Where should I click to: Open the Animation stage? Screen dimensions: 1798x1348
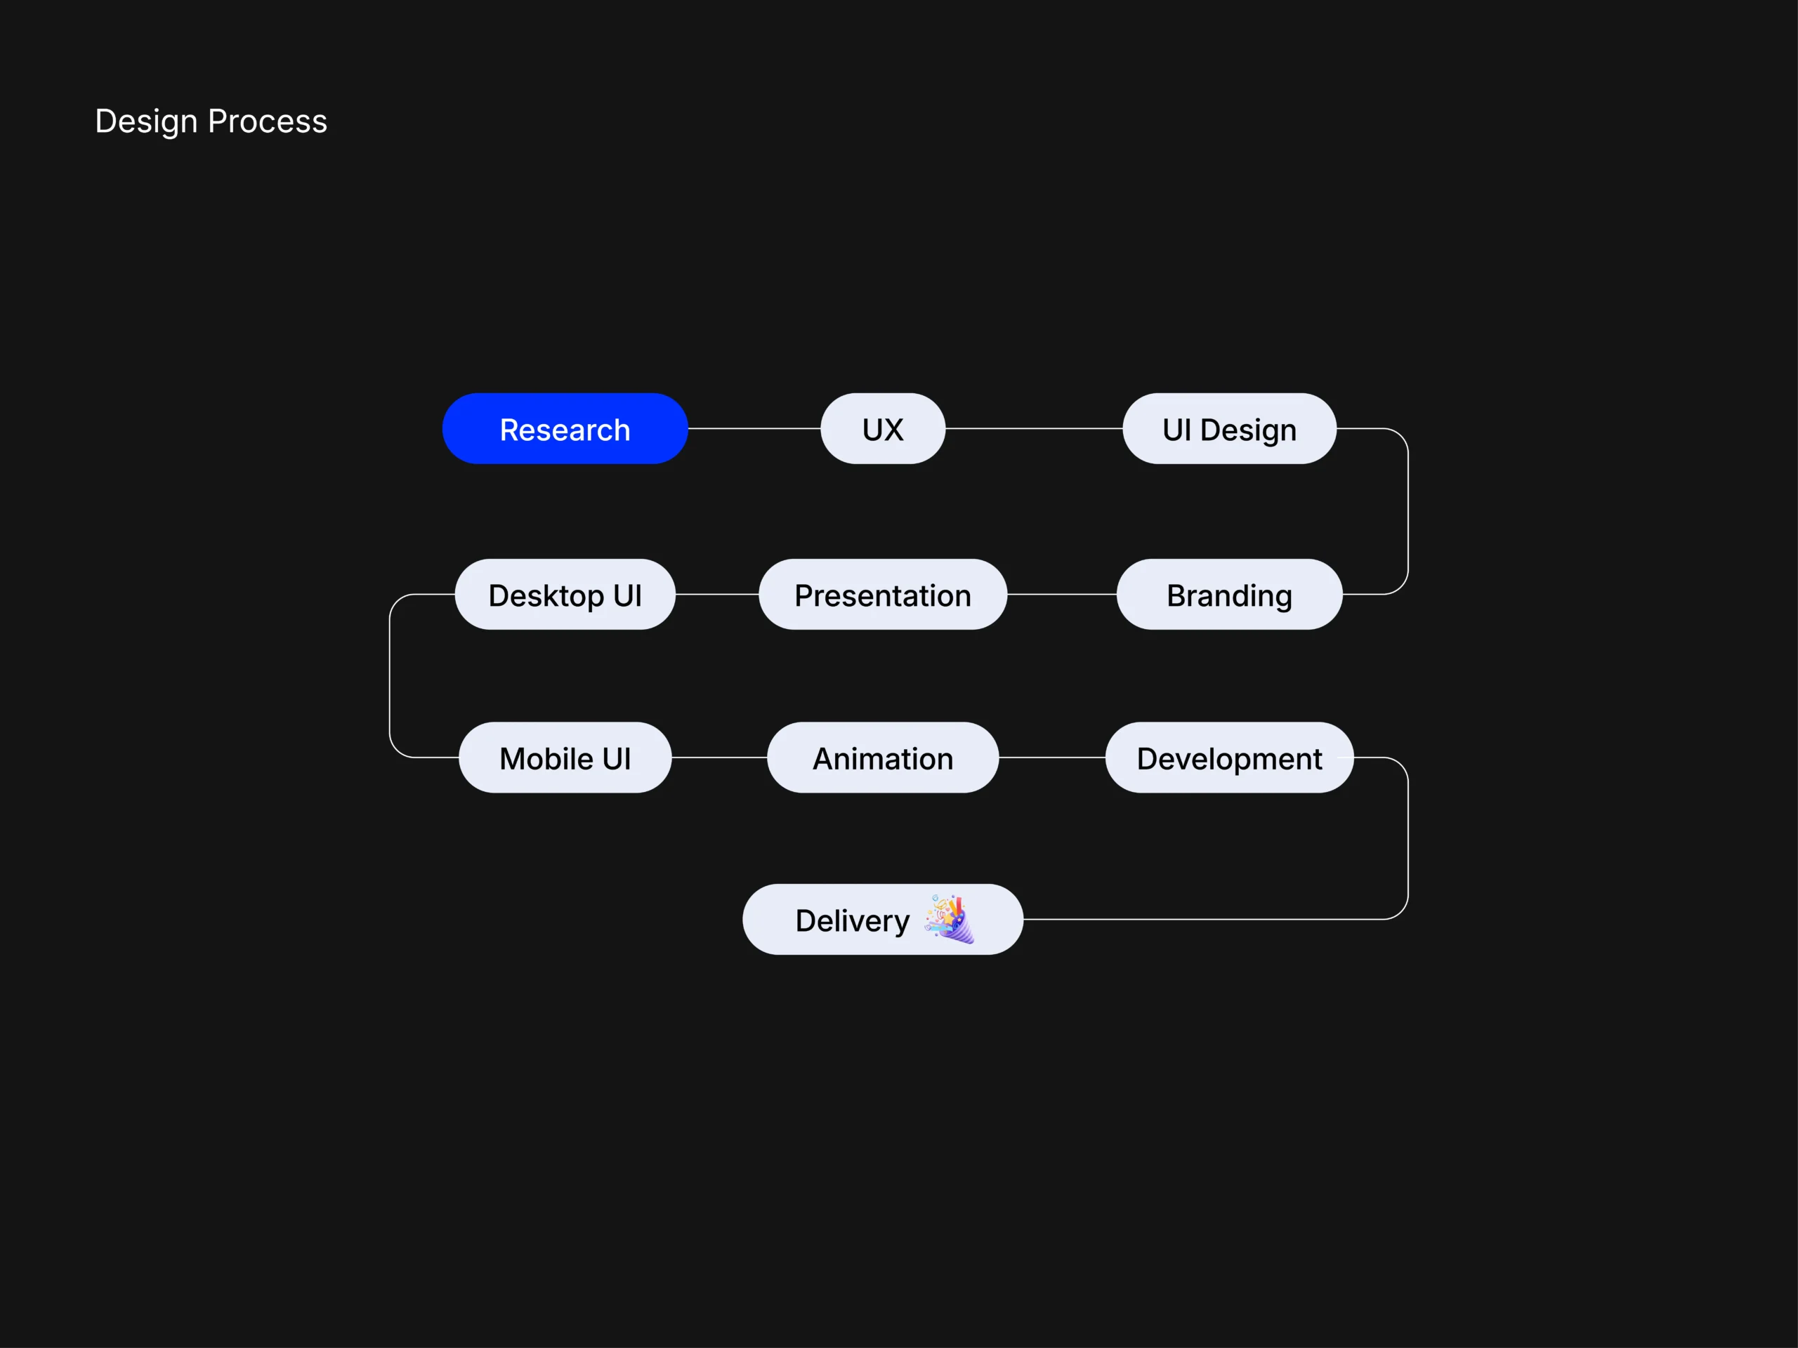tap(883, 758)
